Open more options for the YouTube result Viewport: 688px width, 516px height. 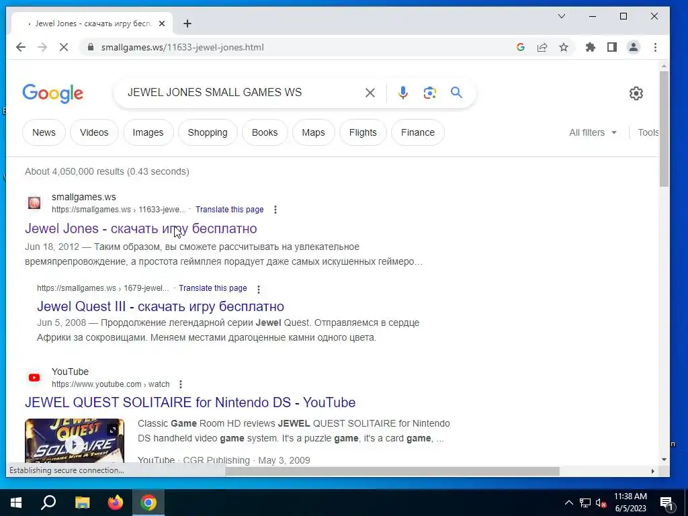[180, 384]
